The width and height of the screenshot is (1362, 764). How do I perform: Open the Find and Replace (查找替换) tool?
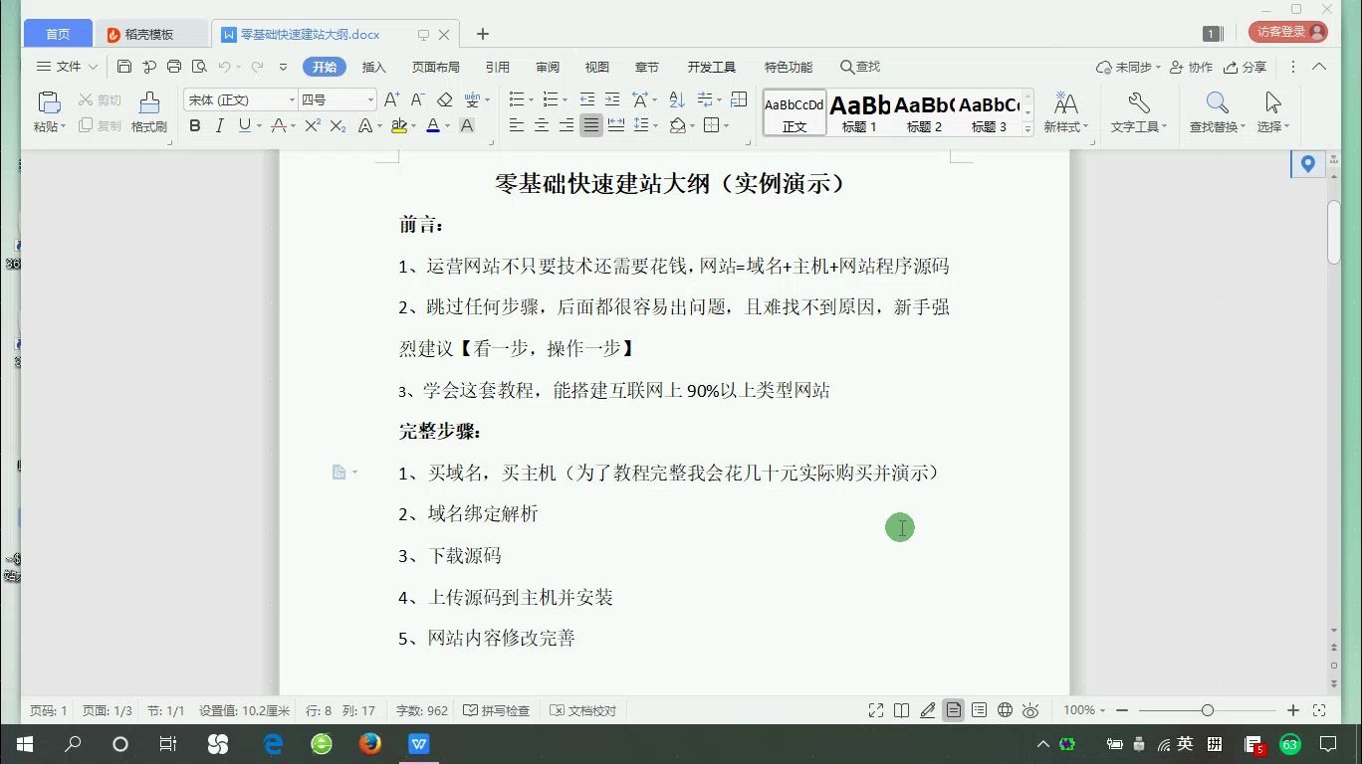coord(1217,109)
